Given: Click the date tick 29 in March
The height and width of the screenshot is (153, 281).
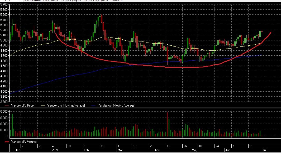Looking at the screenshot, I should (151, 146).
